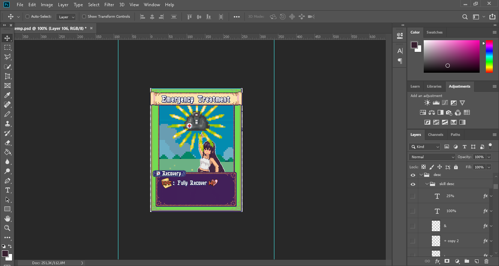
Task: Open the Fill slider dropdown arrow
Action: pyautogui.click(x=489, y=167)
